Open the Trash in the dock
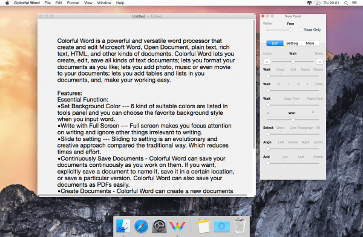This screenshot has width=363, height=237. (x=240, y=226)
